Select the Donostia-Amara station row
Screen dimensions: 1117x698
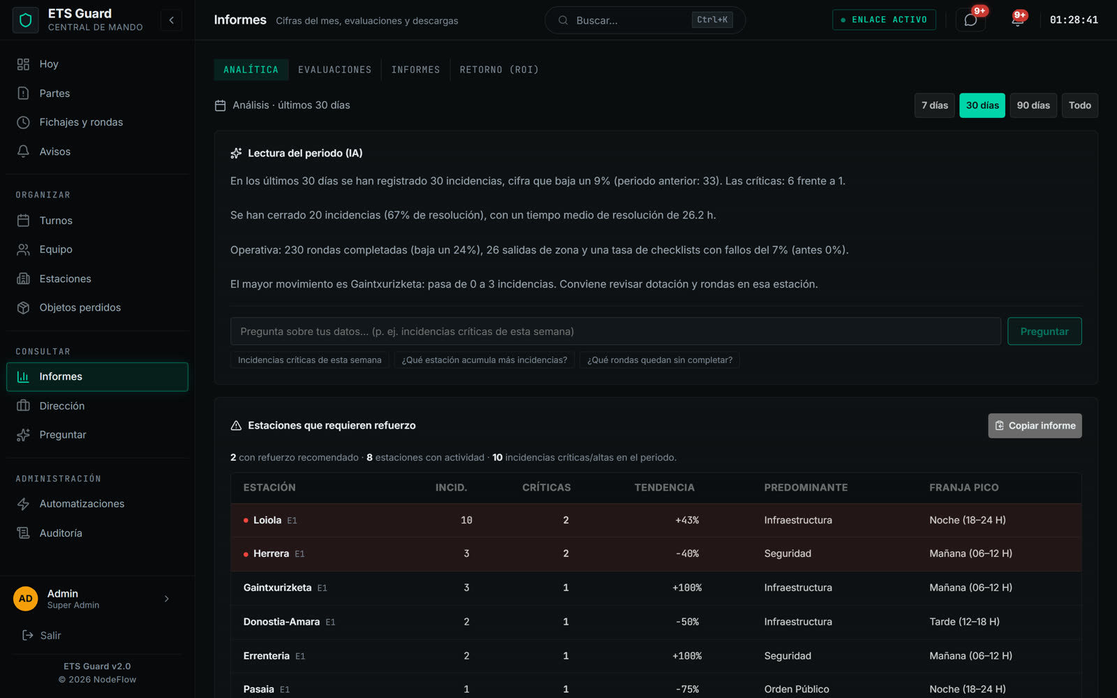click(x=656, y=622)
